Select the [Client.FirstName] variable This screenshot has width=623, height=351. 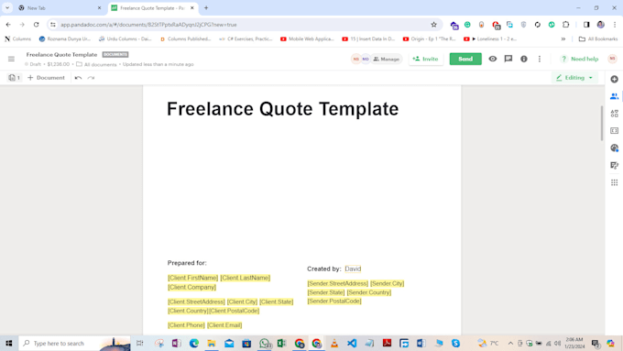pyautogui.click(x=192, y=278)
